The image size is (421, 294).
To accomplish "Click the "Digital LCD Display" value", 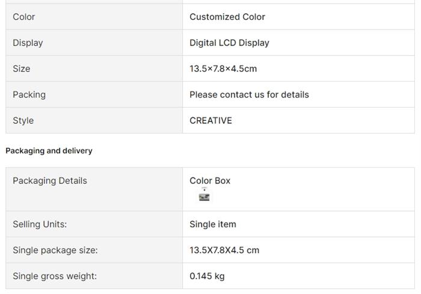I will click(229, 43).
